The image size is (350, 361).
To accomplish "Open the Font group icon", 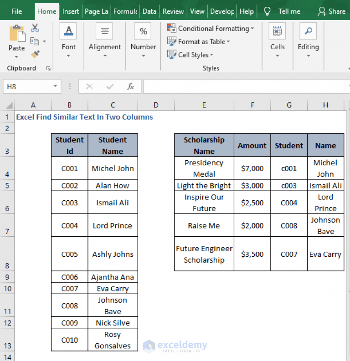I will pos(68,31).
